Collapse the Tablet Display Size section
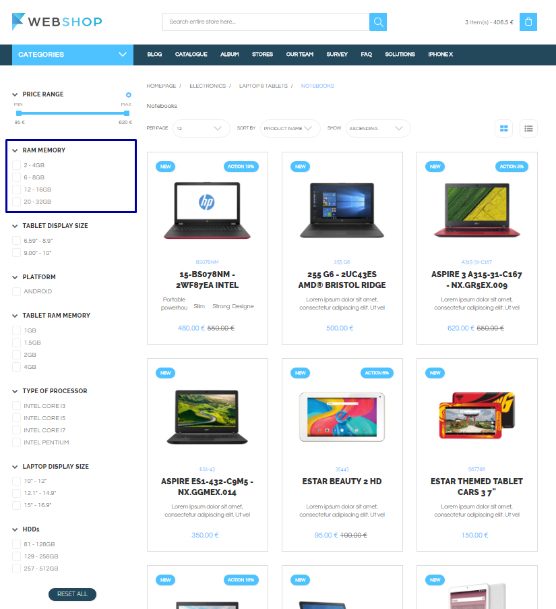 coord(15,226)
